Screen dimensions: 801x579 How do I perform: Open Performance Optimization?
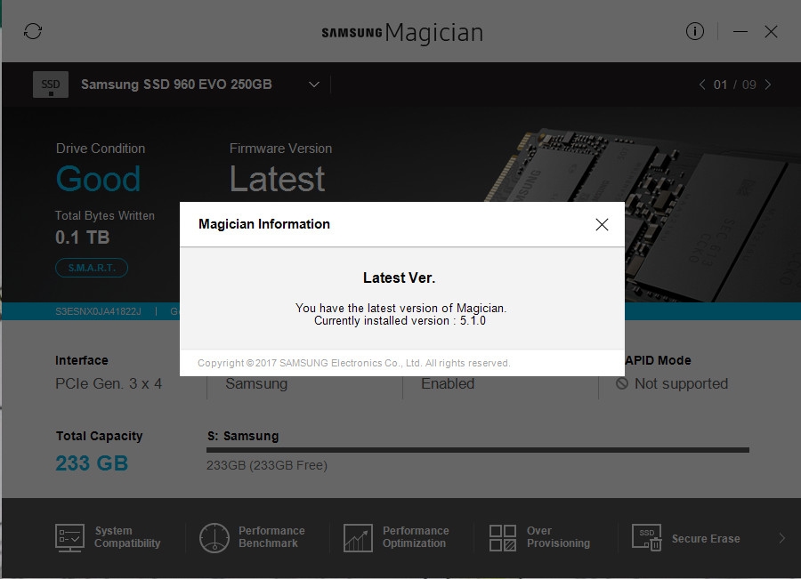coord(396,537)
